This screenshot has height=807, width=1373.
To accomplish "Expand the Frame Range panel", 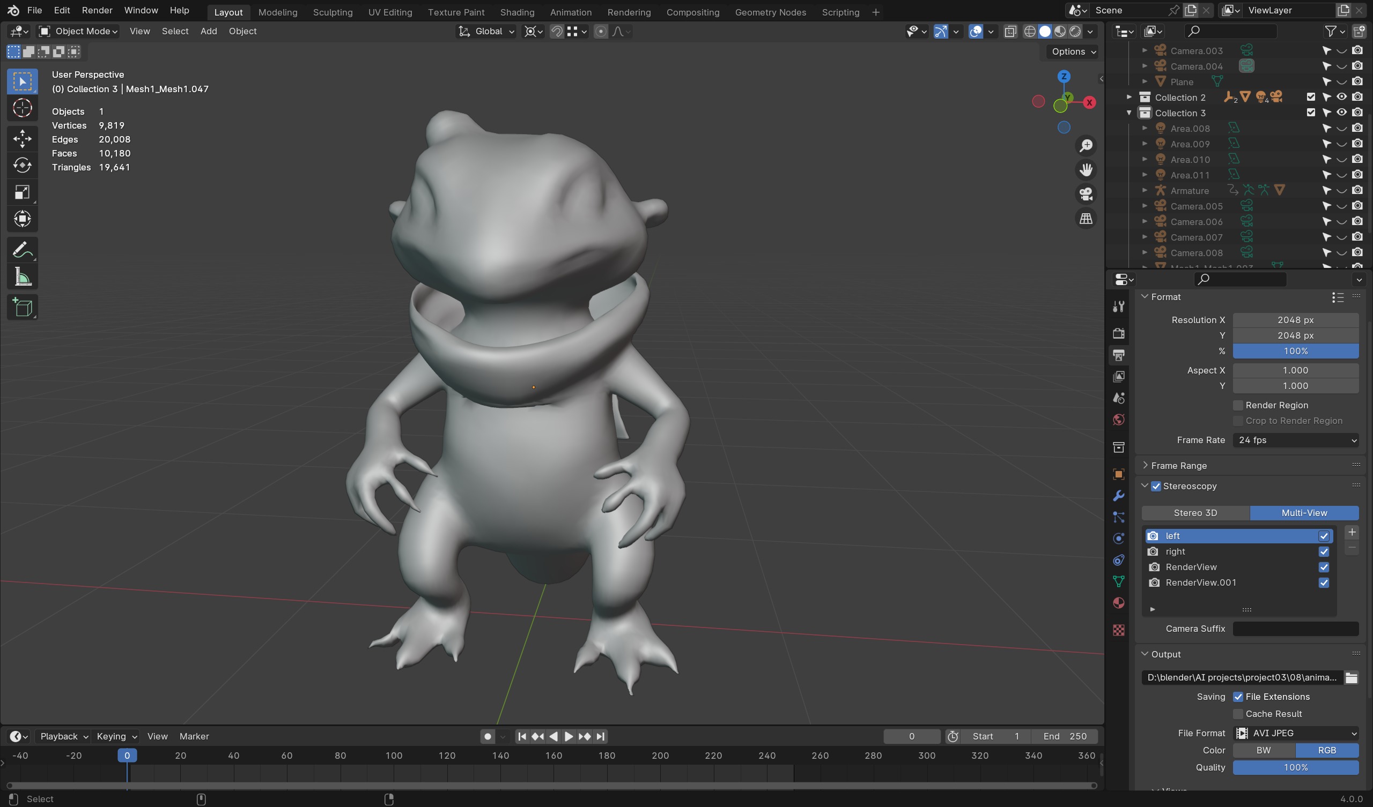I will point(1145,466).
